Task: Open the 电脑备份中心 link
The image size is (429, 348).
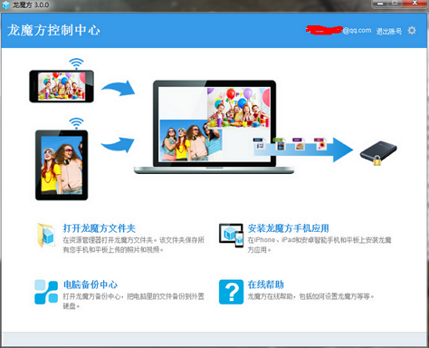Action: [91, 285]
